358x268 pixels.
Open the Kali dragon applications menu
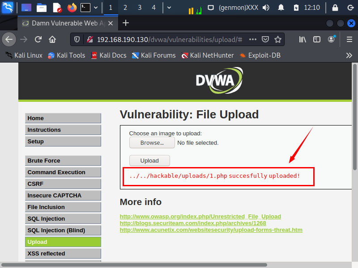pos(7,7)
